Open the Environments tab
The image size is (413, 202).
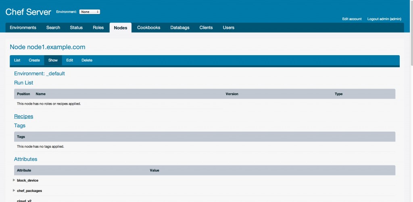click(23, 28)
